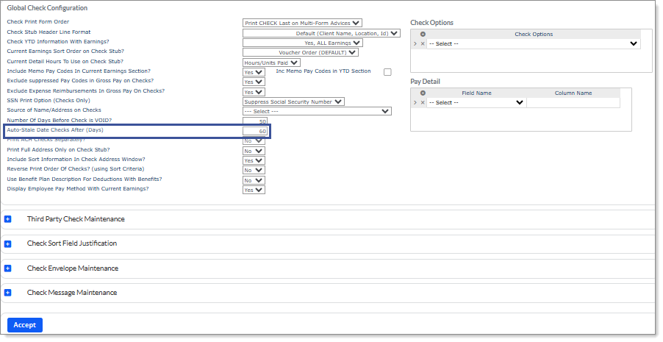Toggle Inc Memo Pay Codes in YTD Section
The height and width of the screenshot is (342, 663).
(387, 72)
